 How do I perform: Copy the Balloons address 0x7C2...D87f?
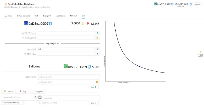[89, 67]
